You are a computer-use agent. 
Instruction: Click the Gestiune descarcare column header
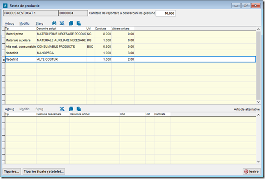(53, 114)
